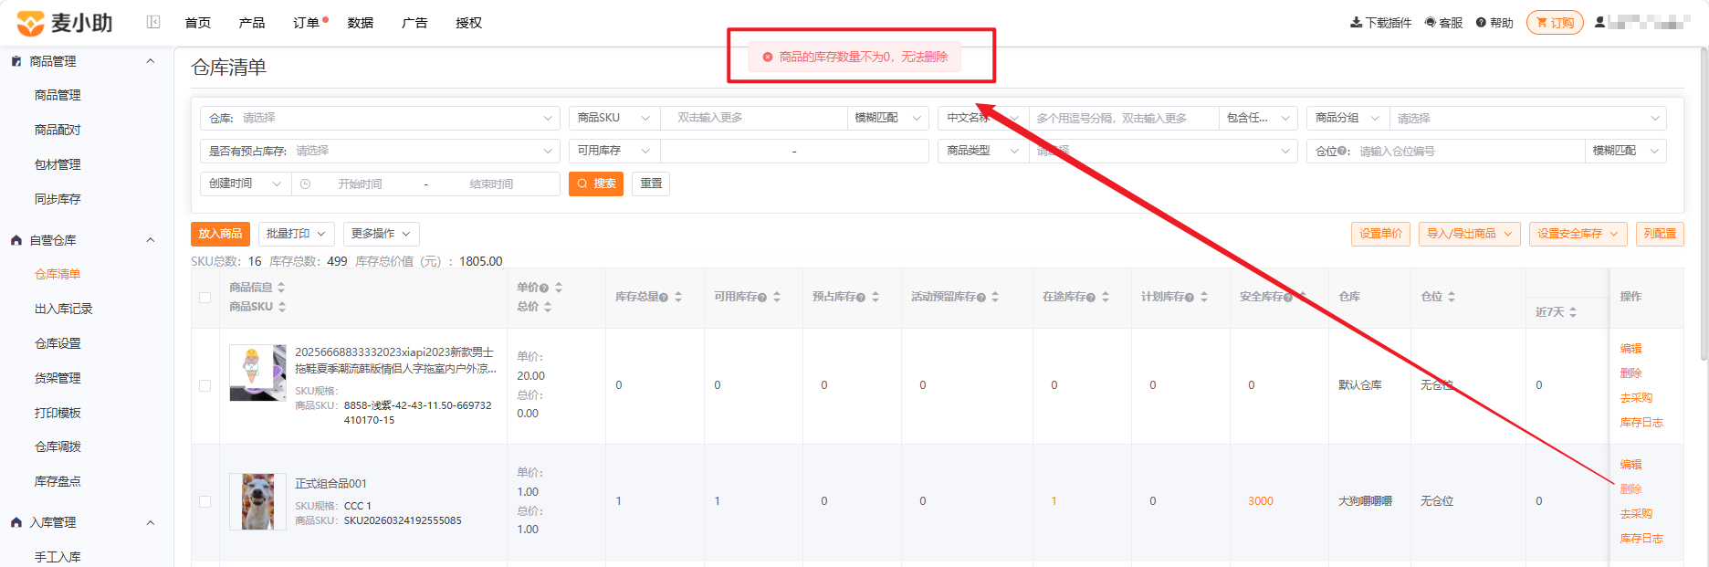Image resolution: width=1709 pixels, height=567 pixels.
Task: Show the 库存总量 help tooltip icon
Action: point(664,298)
